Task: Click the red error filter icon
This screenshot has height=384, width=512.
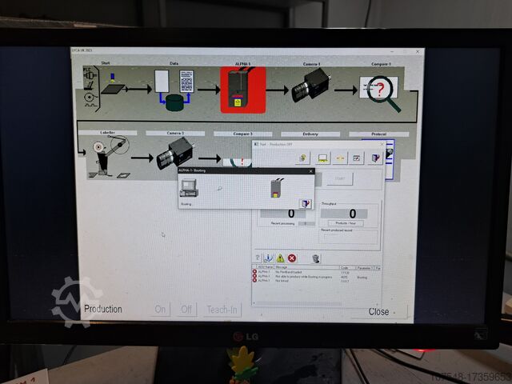Action: coord(292,258)
